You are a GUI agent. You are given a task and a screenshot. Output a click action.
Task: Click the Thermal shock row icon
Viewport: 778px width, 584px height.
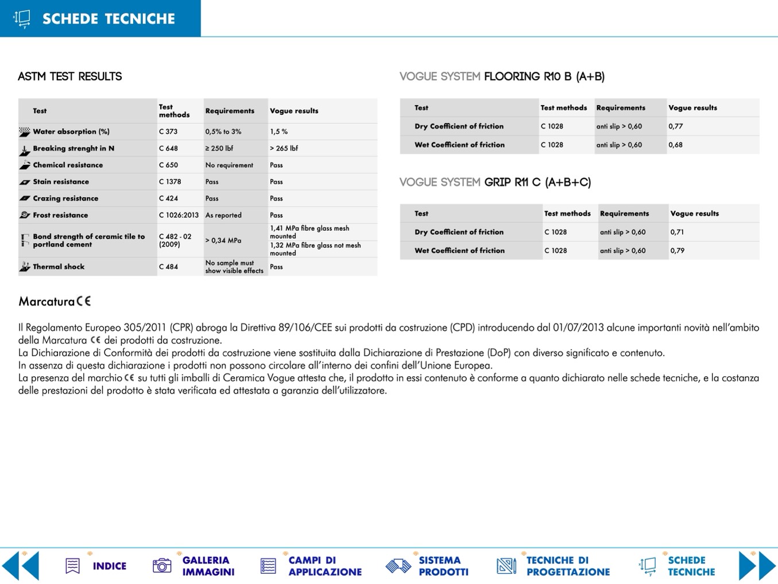[25, 266]
